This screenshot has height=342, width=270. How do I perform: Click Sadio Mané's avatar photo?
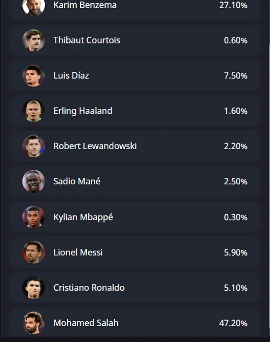(34, 181)
